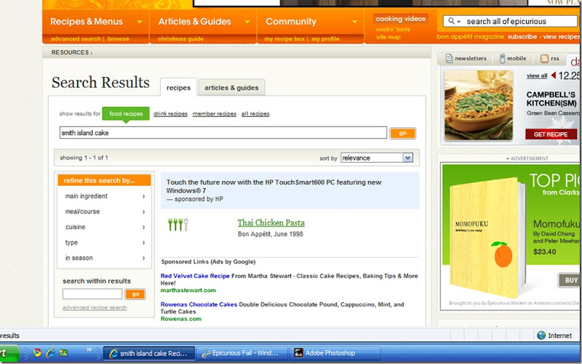Open the browse link under Recipes

(x=119, y=39)
